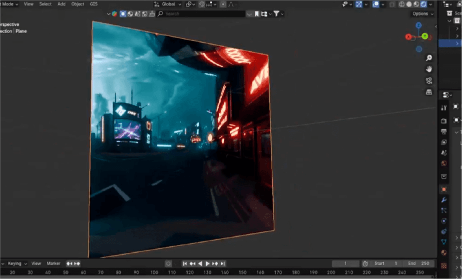Open the timeline View menu
The height and width of the screenshot is (279, 462).
tap(36, 263)
